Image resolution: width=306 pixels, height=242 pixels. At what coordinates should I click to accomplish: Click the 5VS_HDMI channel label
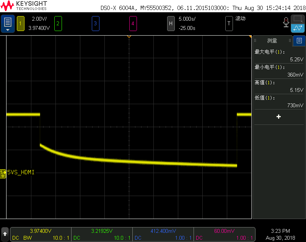click(x=21, y=172)
